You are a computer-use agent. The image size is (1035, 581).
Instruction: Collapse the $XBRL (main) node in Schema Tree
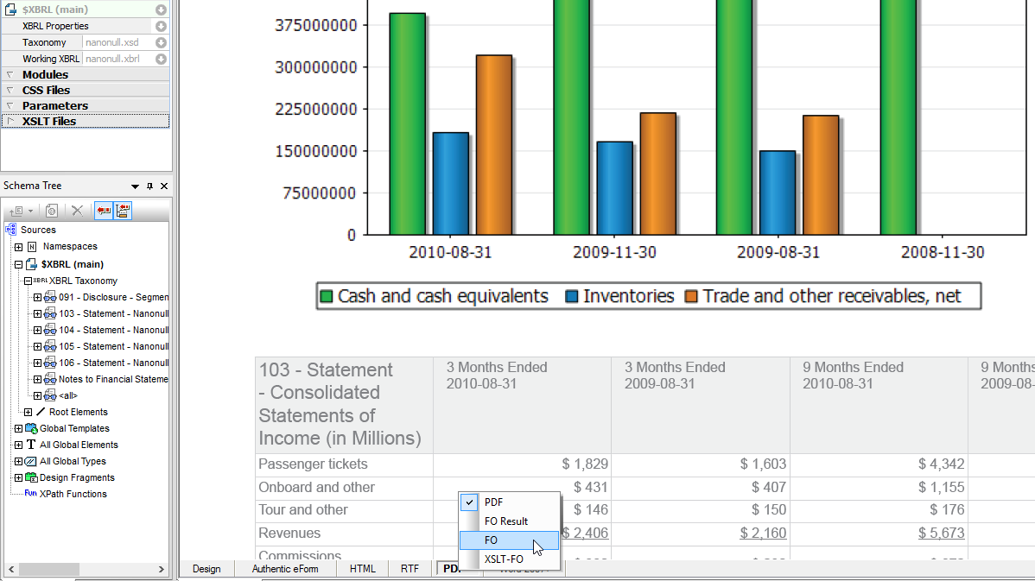tap(18, 264)
